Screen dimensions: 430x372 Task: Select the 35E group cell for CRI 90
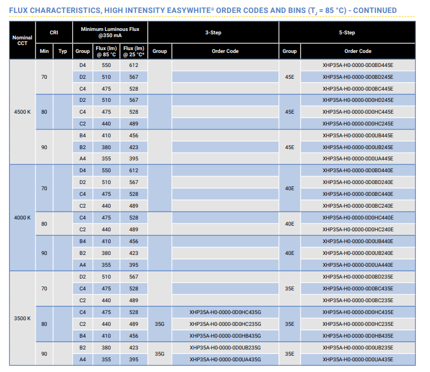point(290,353)
